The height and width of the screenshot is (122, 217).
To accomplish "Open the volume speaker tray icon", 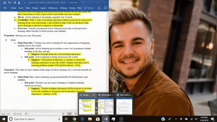I will click(196, 119).
